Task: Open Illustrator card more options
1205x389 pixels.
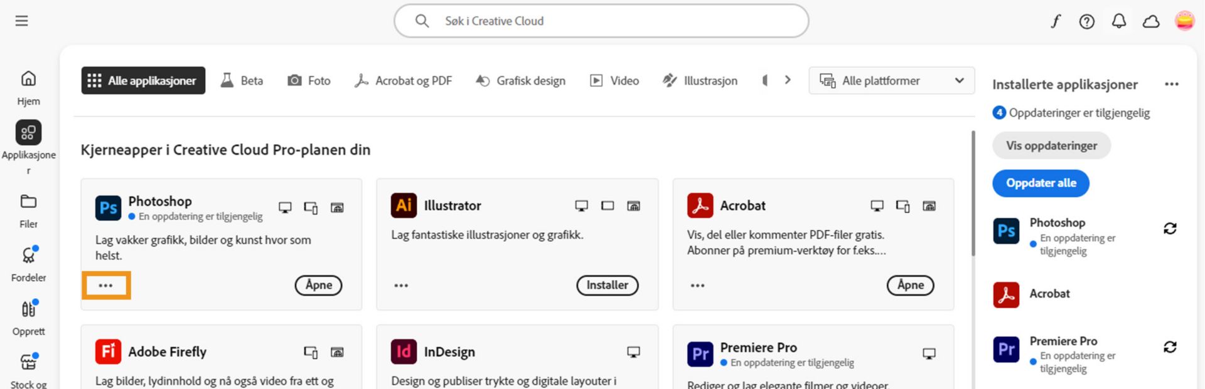Action: coord(401,286)
